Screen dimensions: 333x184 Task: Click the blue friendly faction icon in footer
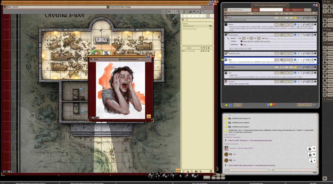[x=268, y=104]
